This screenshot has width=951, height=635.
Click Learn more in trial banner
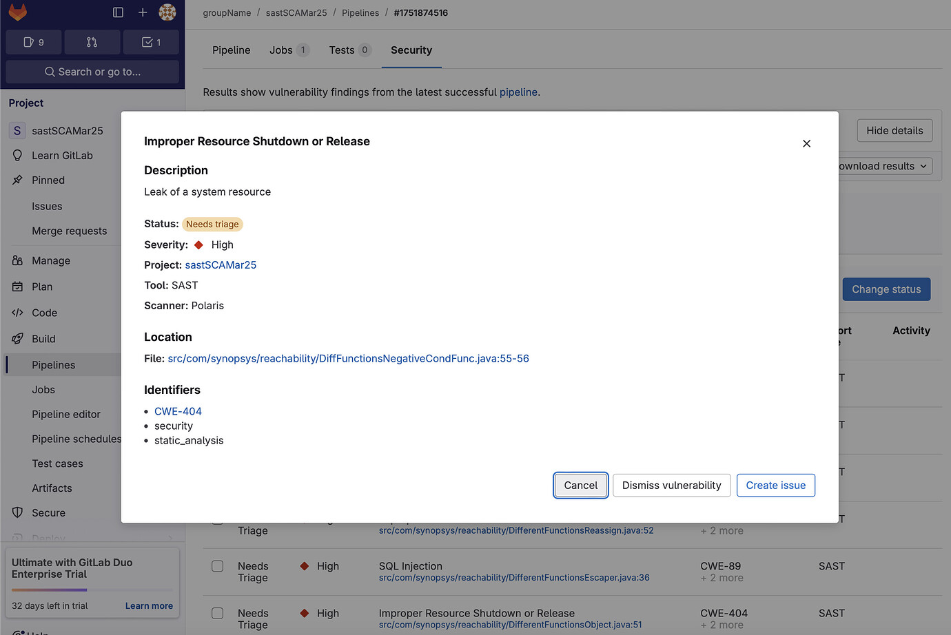tap(149, 606)
